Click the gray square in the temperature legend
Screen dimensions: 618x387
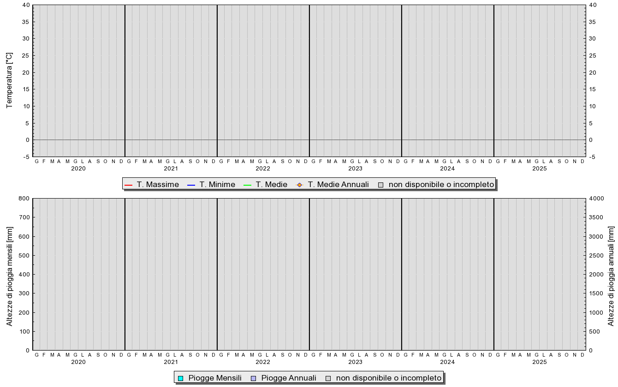380,185
